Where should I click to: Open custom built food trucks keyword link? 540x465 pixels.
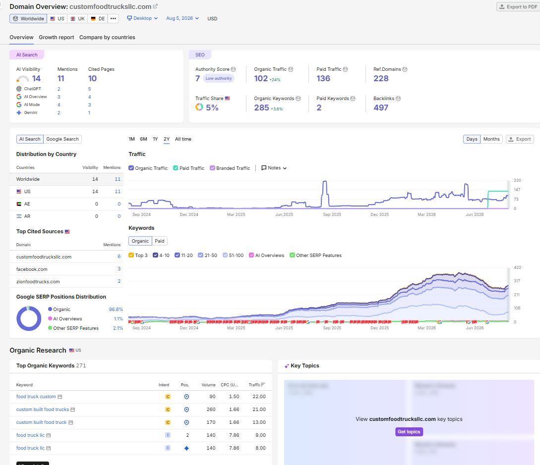click(x=42, y=410)
